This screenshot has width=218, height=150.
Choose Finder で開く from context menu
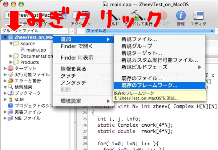[x=83, y=46]
